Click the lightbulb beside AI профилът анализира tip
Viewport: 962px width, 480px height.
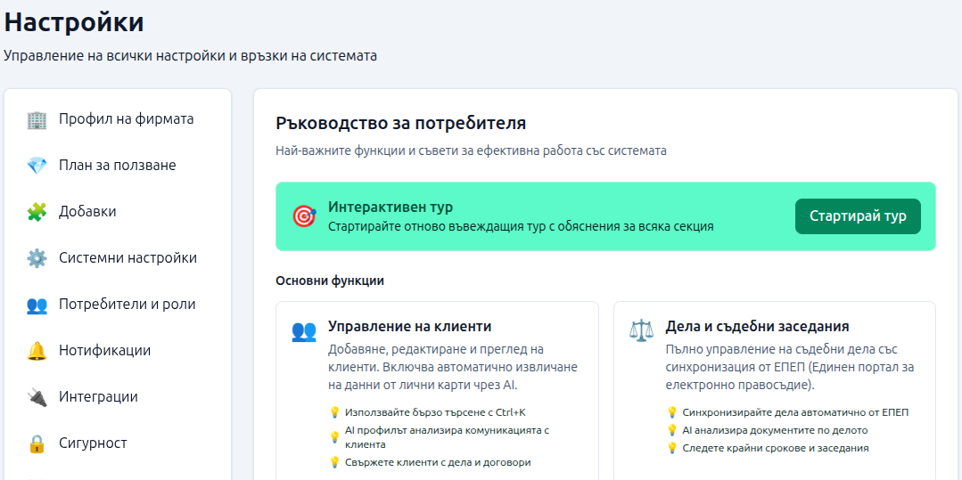point(334,437)
